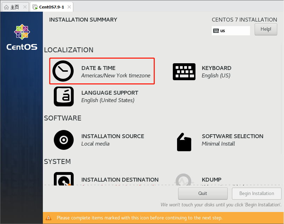Close the 主页 tab

[25, 7]
